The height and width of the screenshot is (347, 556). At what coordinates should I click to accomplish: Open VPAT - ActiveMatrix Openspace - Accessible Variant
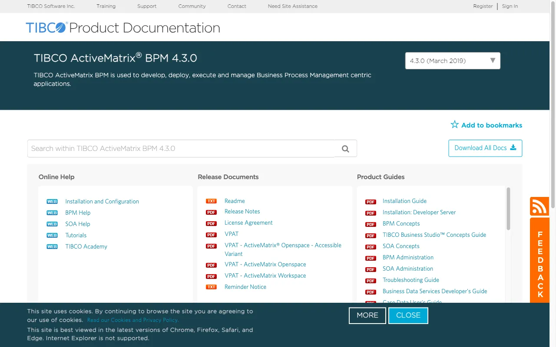(x=283, y=249)
